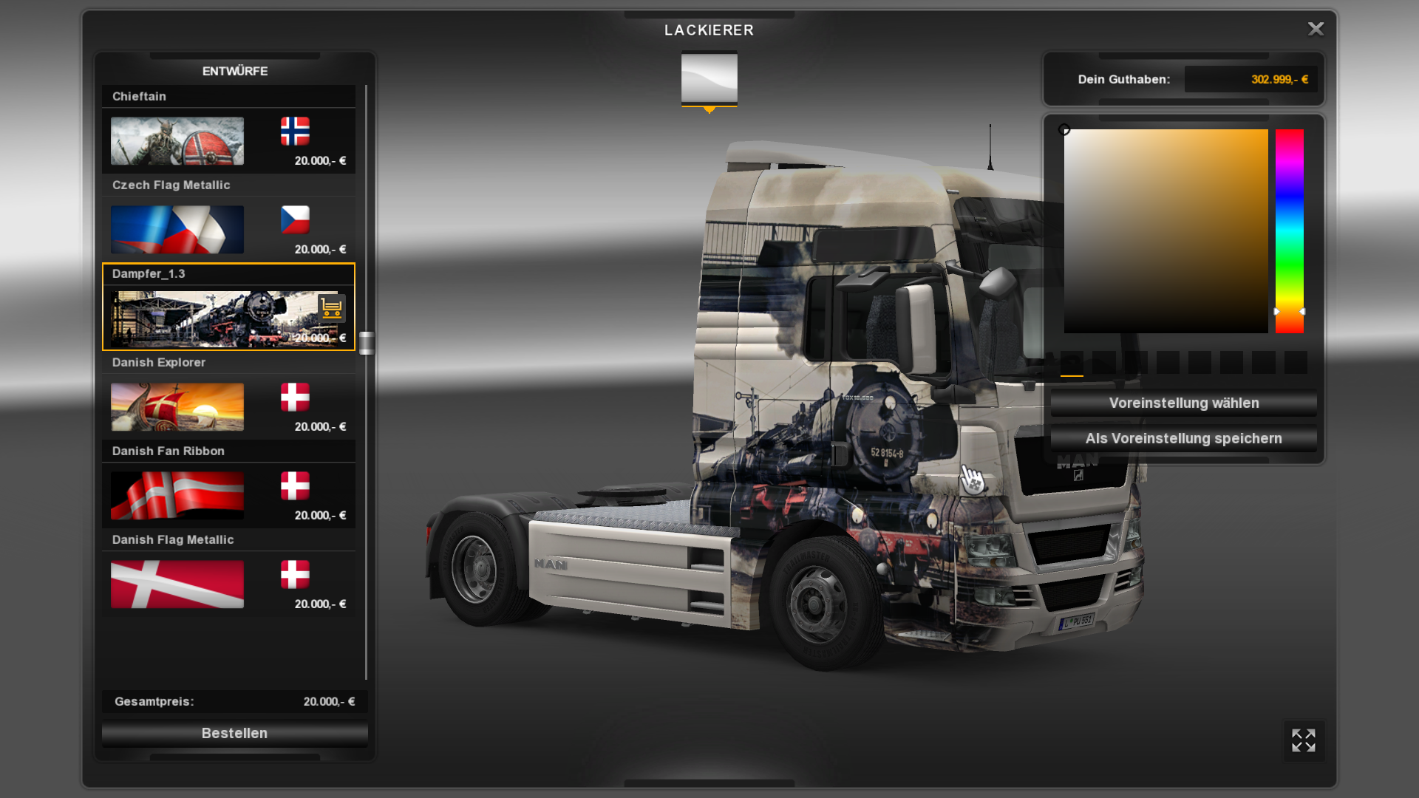Click the Danish flag icon for Danish Explorer
The width and height of the screenshot is (1419, 798).
point(295,397)
